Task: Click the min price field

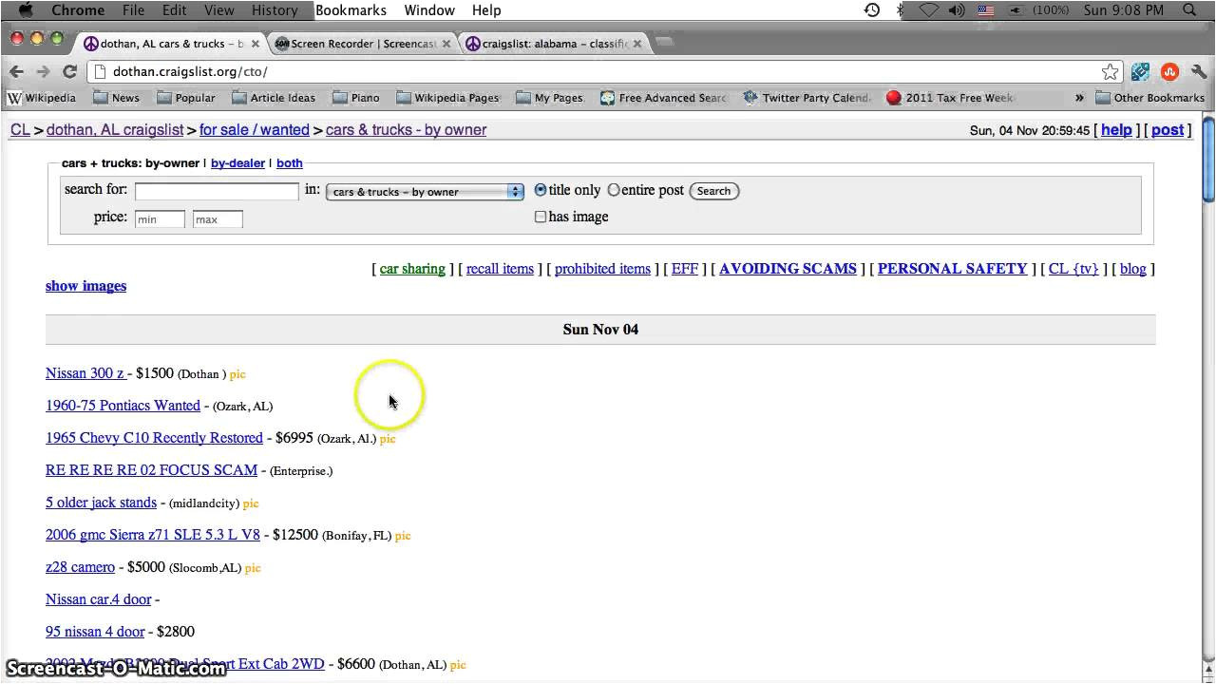Action: pos(160,219)
